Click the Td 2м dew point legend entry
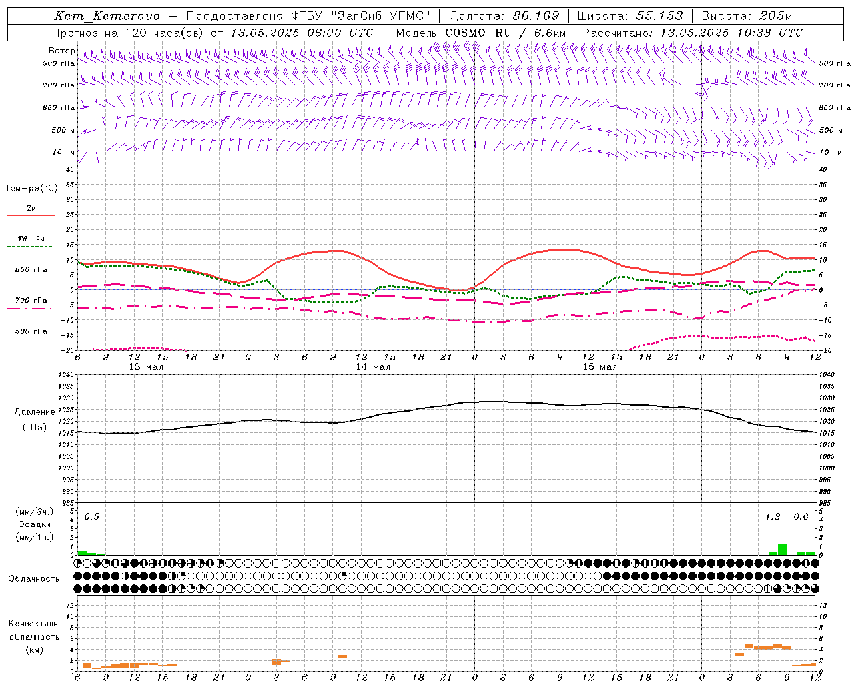 [x=31, y=239]
